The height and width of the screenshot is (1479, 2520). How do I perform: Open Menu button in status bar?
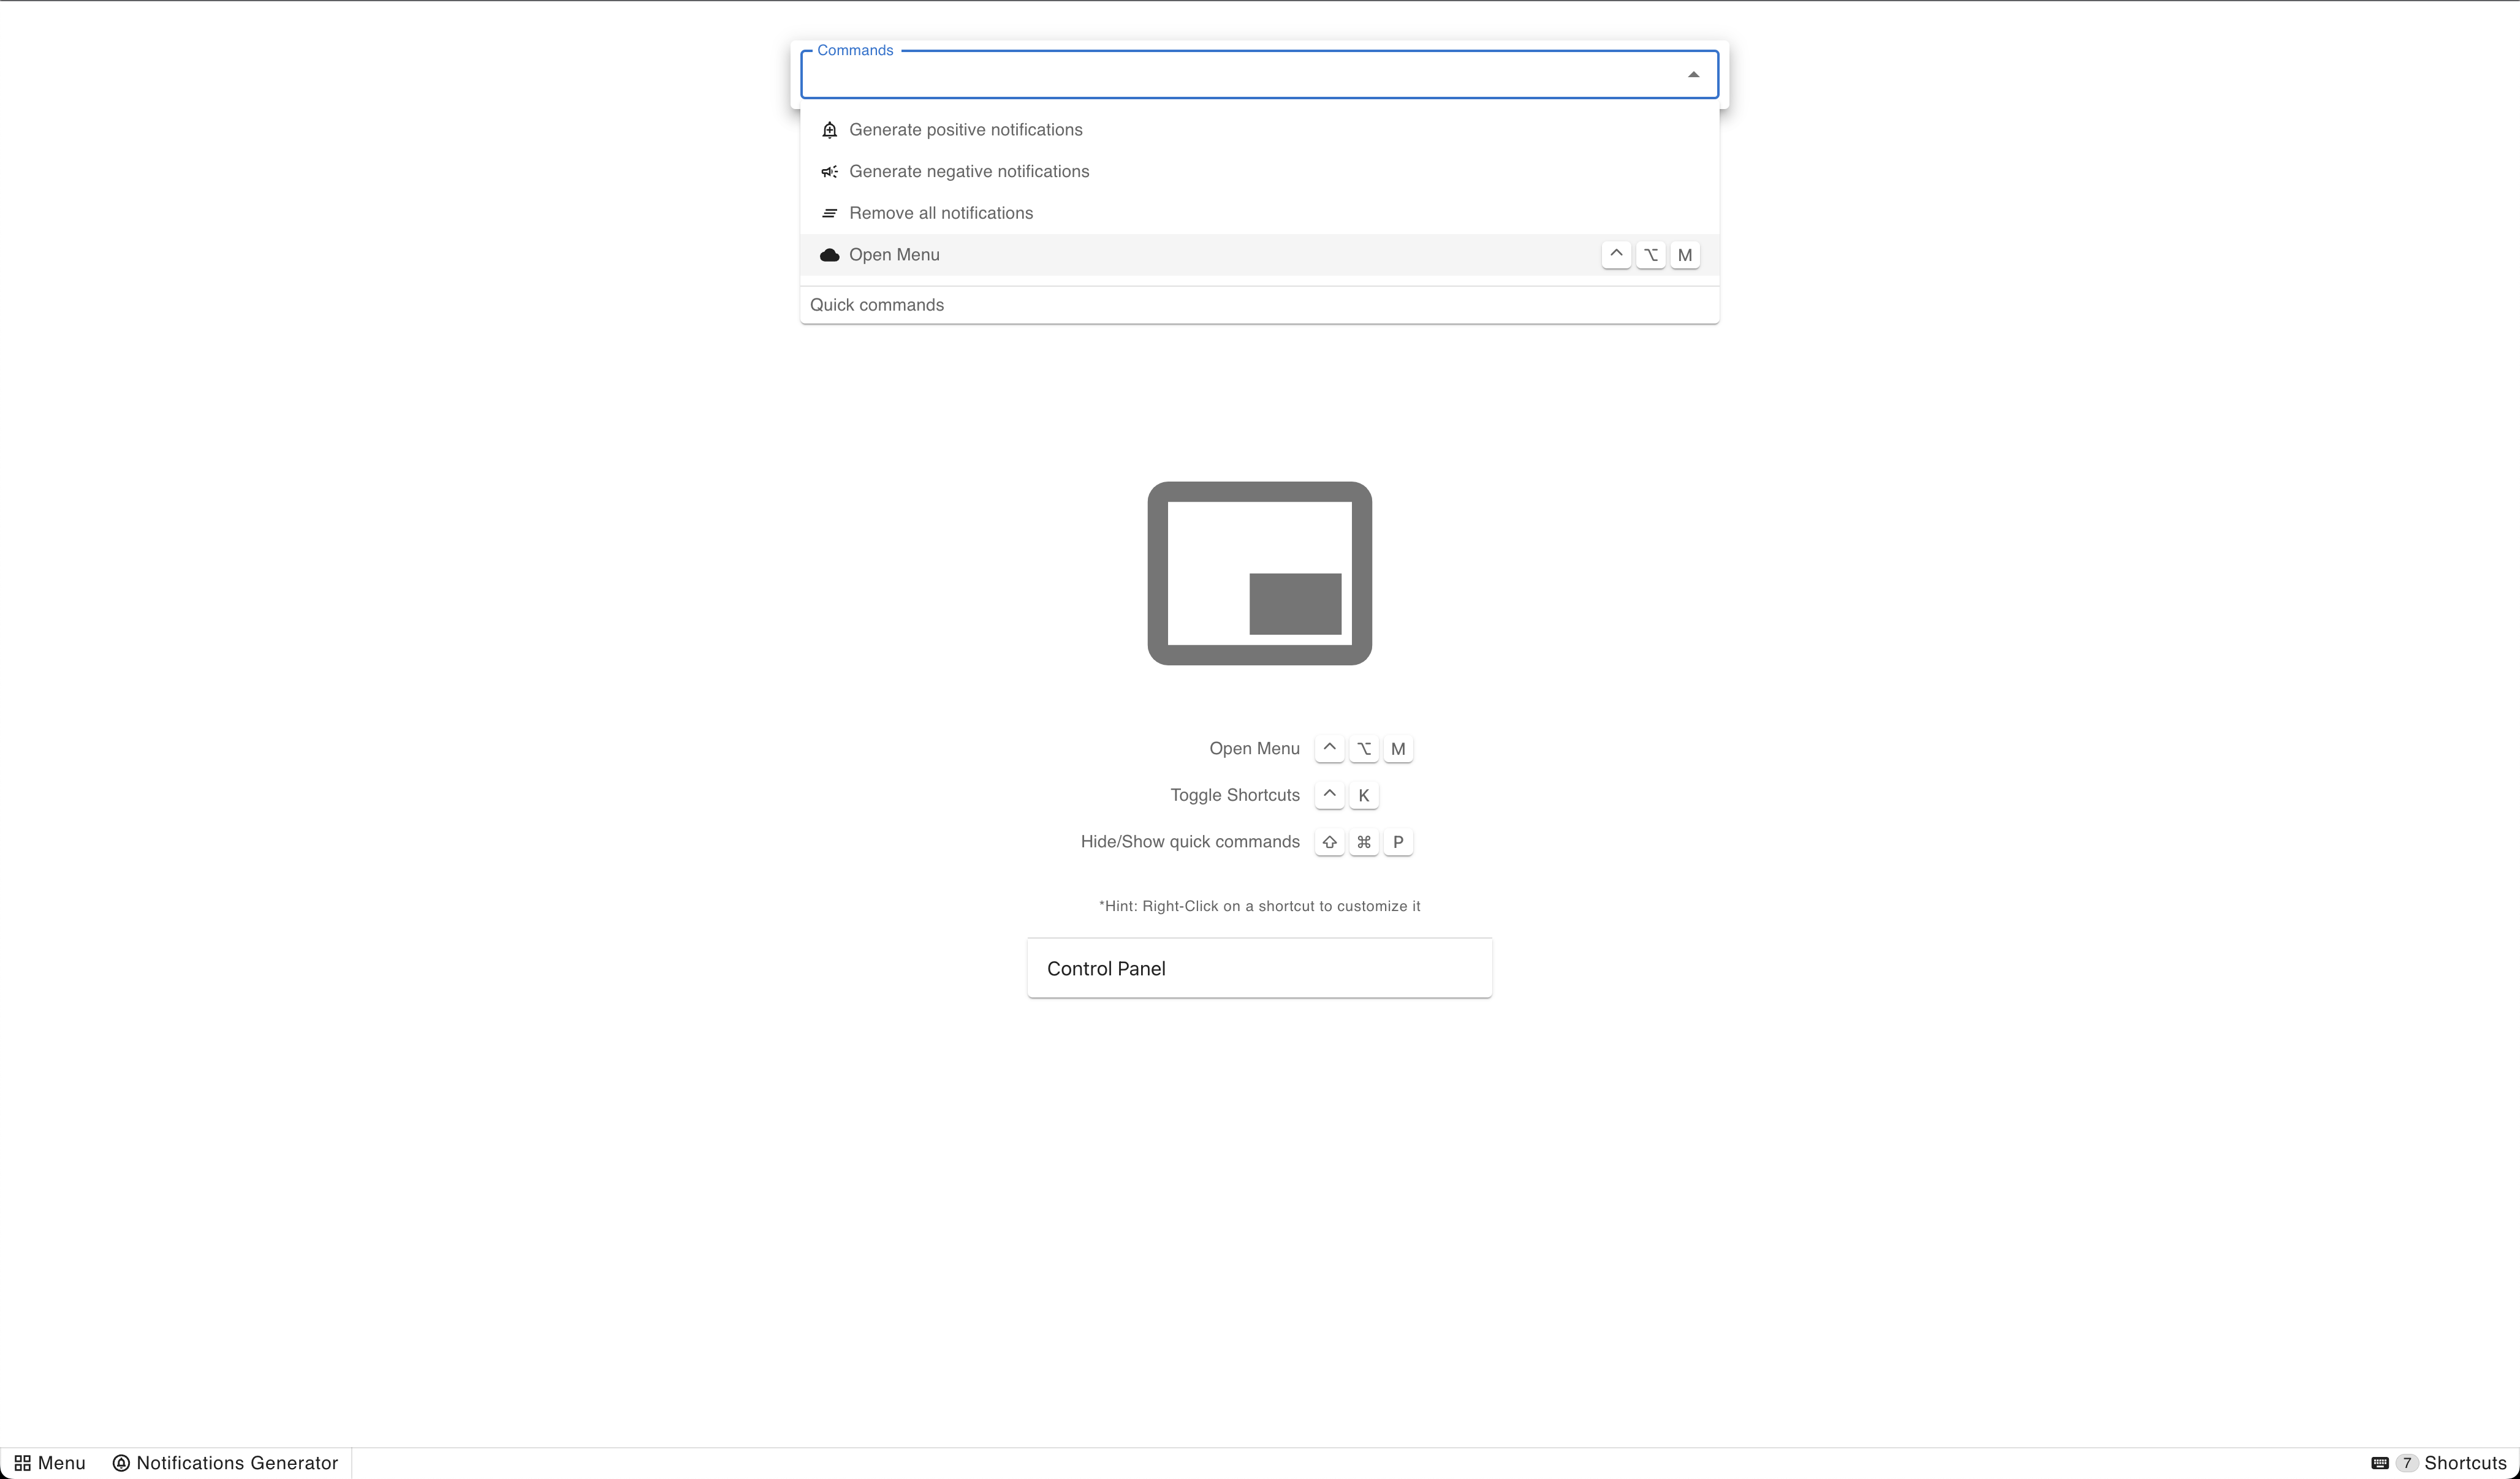[x=50, y=1463]
